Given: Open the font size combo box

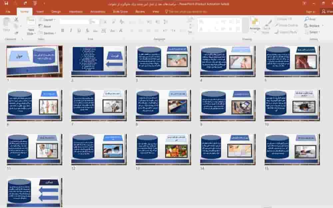Looking at the screenshot, I should coord(94,22).
